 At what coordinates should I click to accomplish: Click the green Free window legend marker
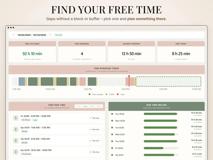[x=89, y=94]
